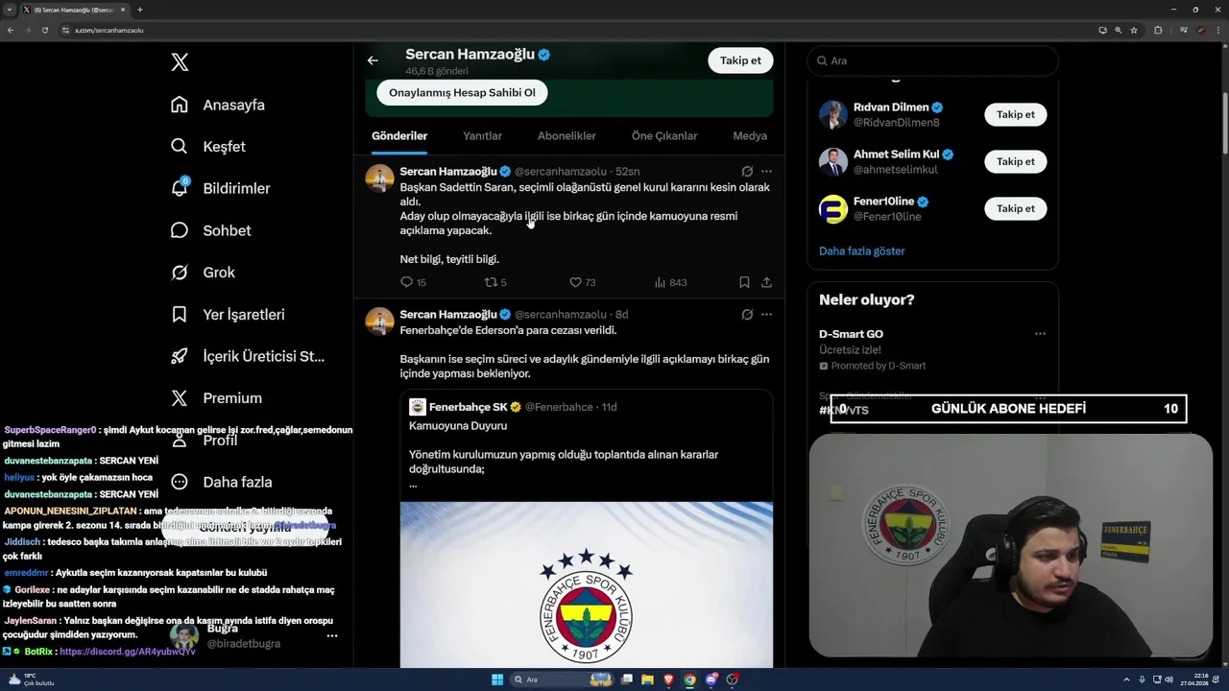Open quoted Fenerbahçe SK post

(587, 528)
